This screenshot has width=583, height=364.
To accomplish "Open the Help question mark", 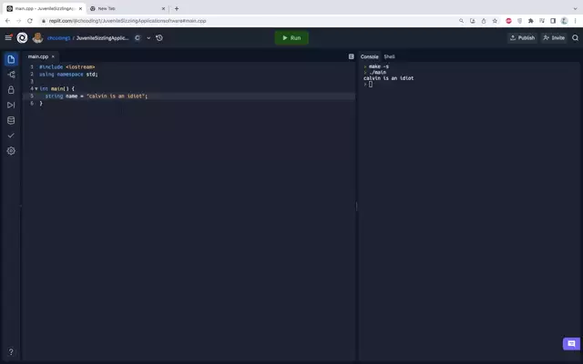I will point(11,352).
